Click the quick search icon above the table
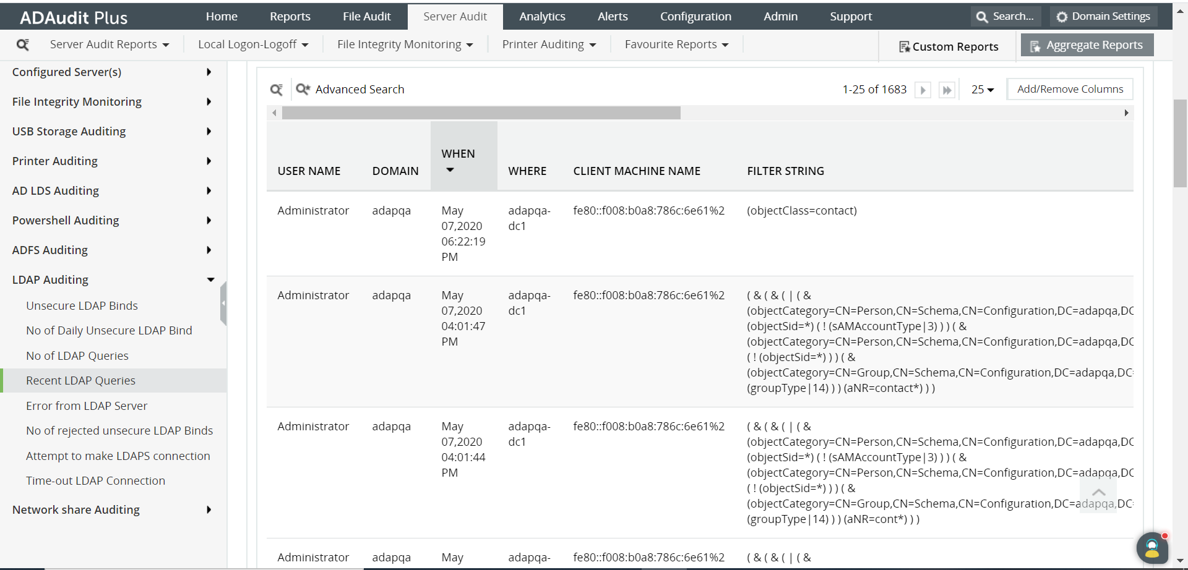 (x=277, y=90)
